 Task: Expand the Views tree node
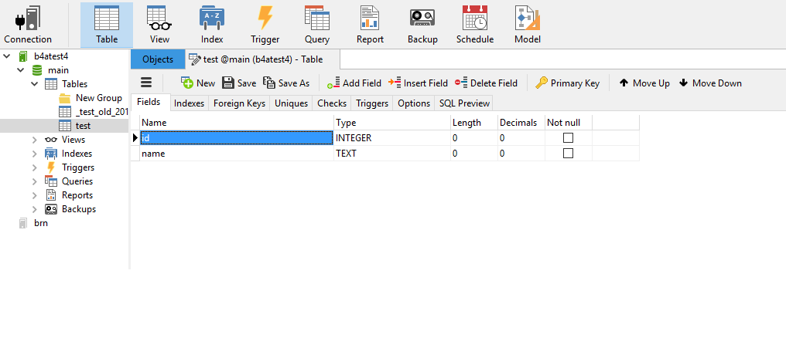34,140
